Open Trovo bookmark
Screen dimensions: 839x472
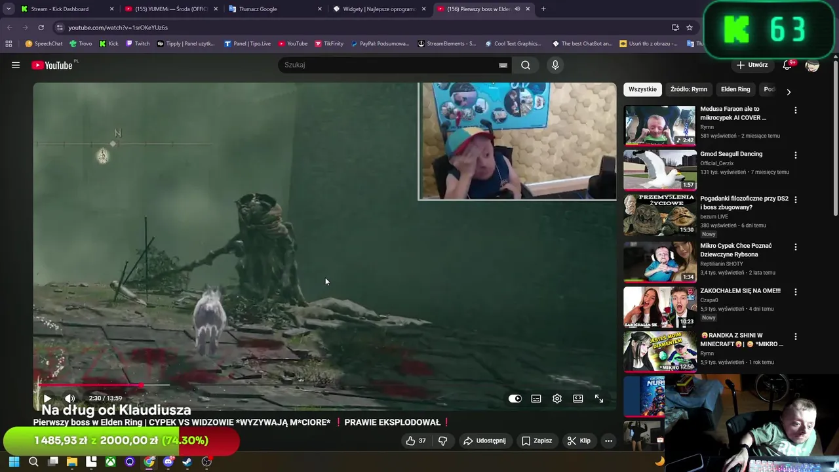(x=81, y=44)
